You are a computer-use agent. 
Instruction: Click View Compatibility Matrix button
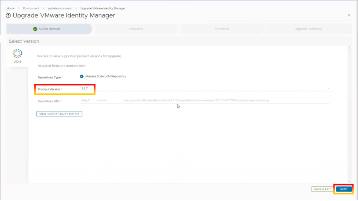pyautogui.click(x=59, y=114)
